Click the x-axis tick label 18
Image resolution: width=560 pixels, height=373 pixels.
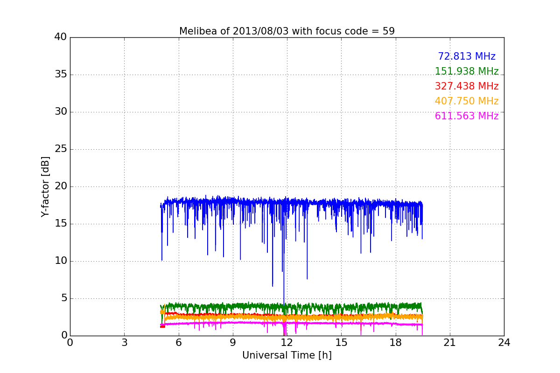coord(396,343)
